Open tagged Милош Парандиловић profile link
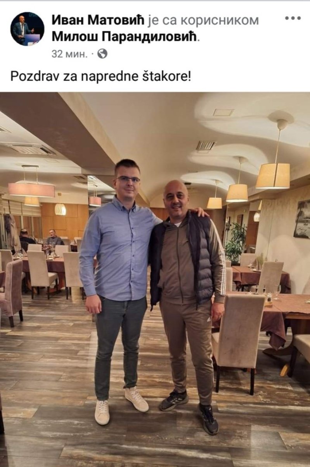Viewport: 310px width, 467px height. click(x=125, y=37)
